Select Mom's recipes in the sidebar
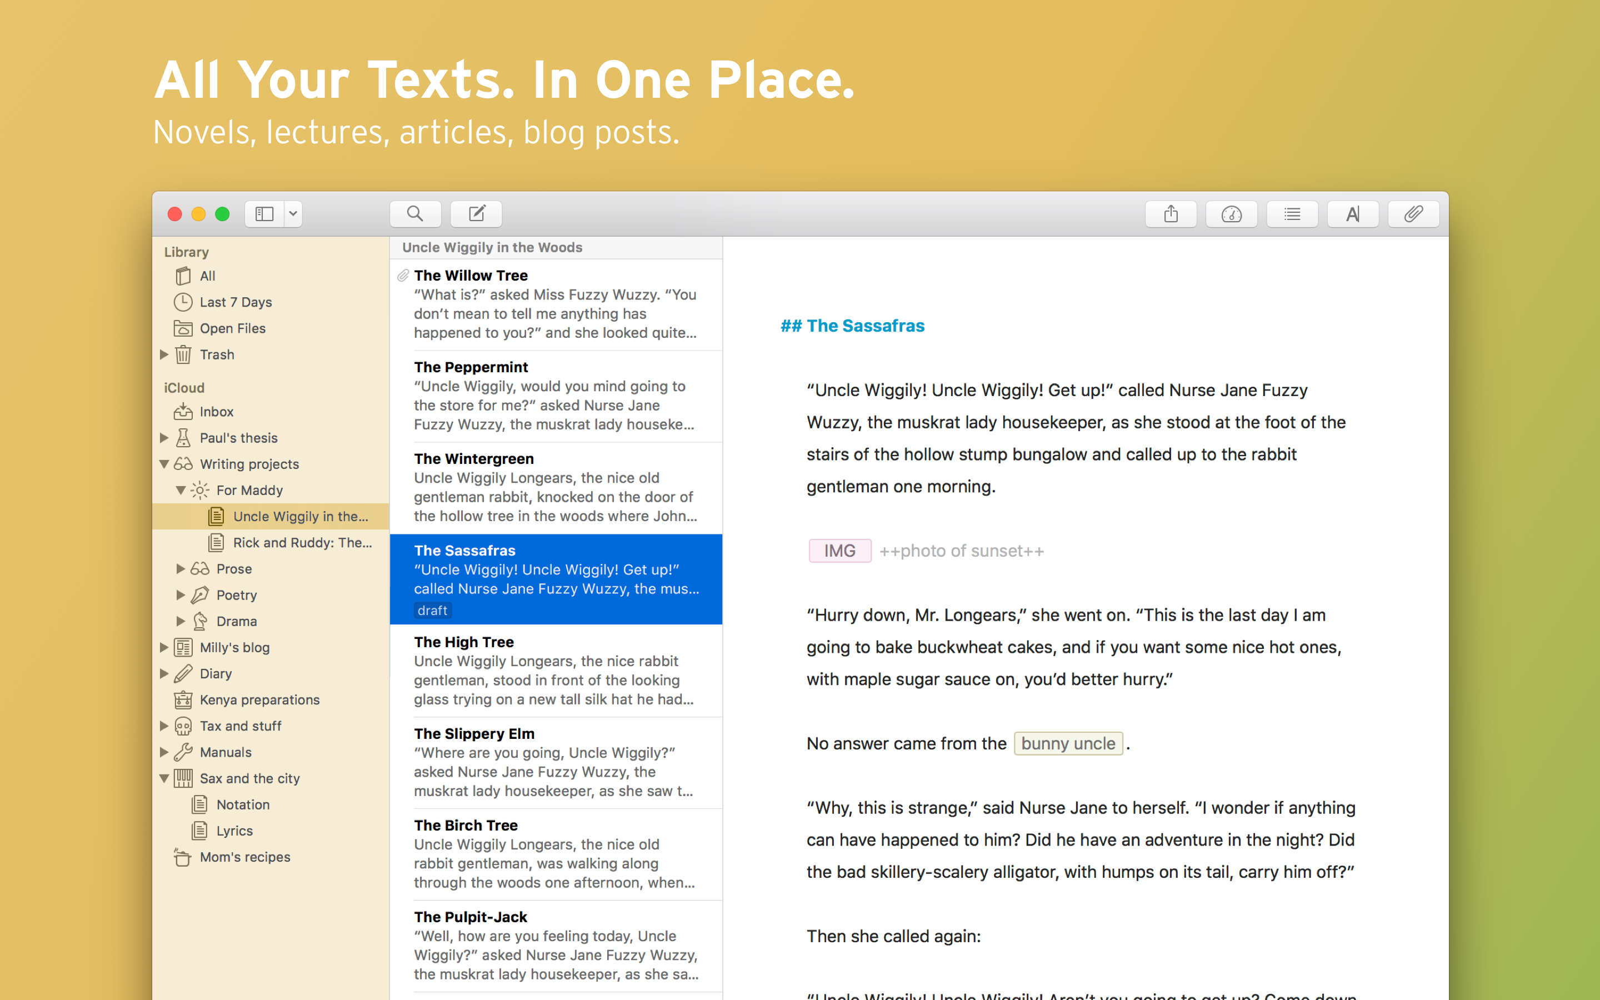This screenshot has width=1600, height=1000. click(246, 857)
